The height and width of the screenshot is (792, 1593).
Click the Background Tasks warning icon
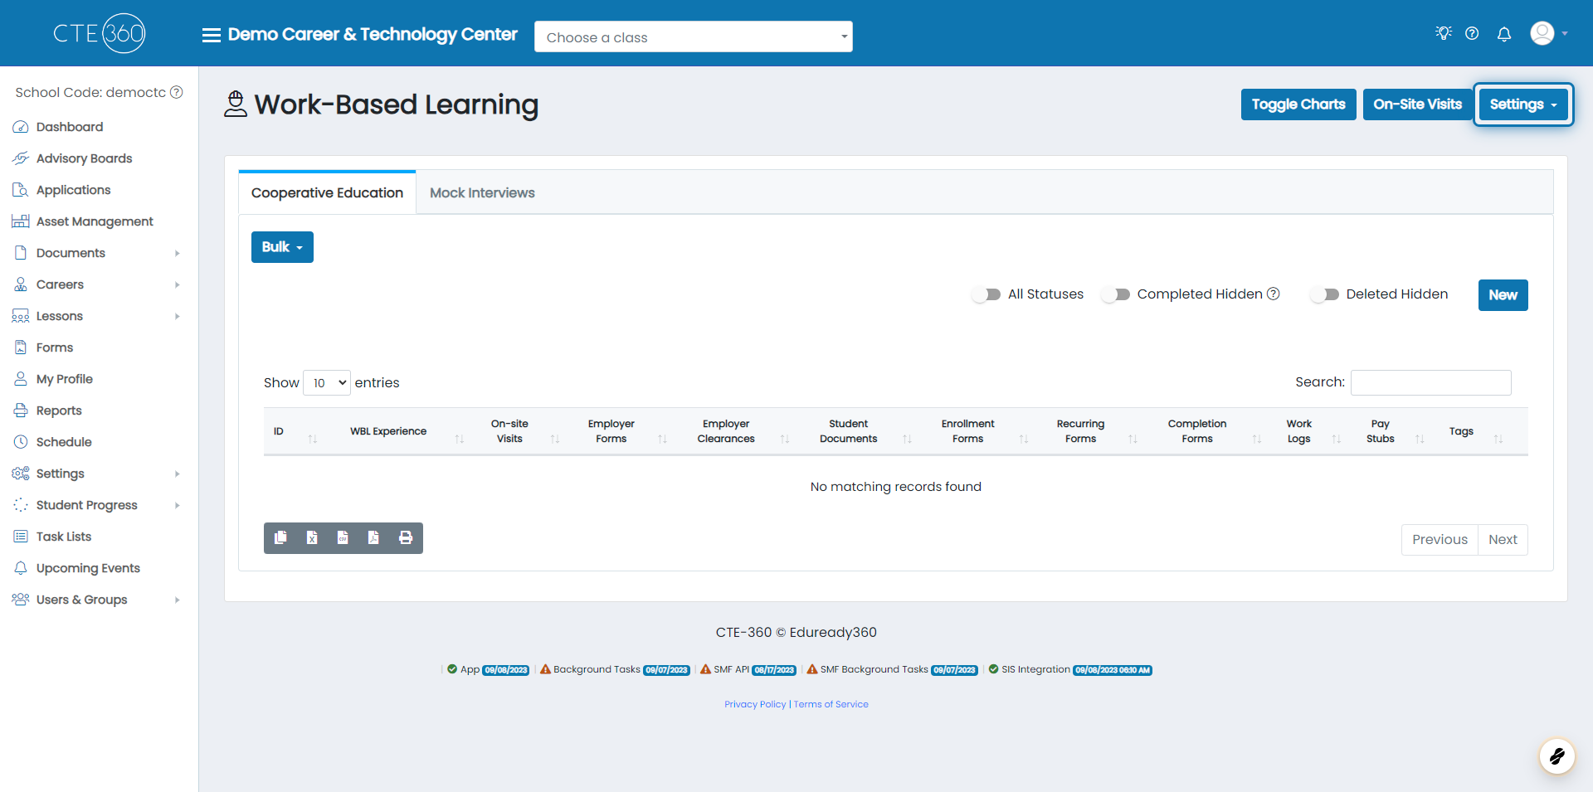point(546,669)
